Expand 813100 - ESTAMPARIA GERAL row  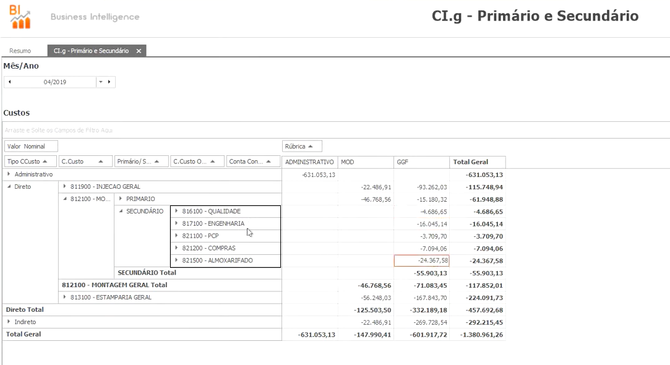(x=64, y=297)
